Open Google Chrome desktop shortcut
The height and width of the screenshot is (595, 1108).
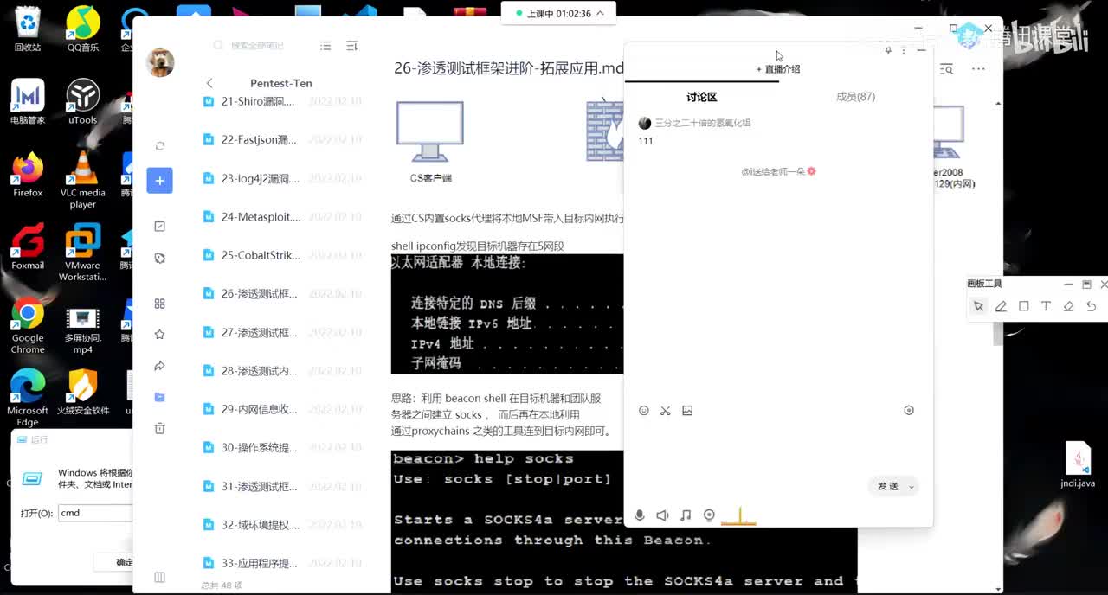(x=28, y=325)
